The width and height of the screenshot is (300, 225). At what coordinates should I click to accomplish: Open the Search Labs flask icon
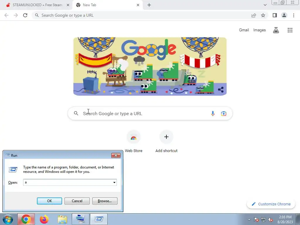[x=276, y=30]
